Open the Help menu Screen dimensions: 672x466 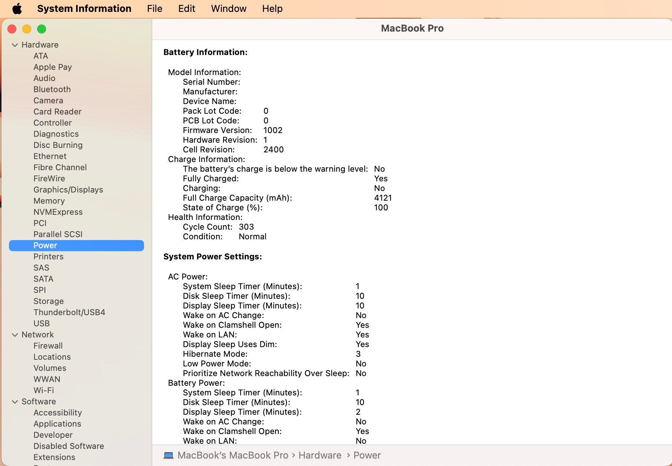[272, 9]
